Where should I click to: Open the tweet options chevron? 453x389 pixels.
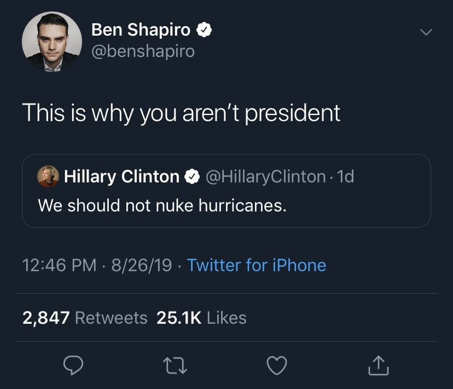426,32
